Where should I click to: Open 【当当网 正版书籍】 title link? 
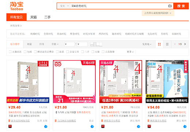[73, 112]
